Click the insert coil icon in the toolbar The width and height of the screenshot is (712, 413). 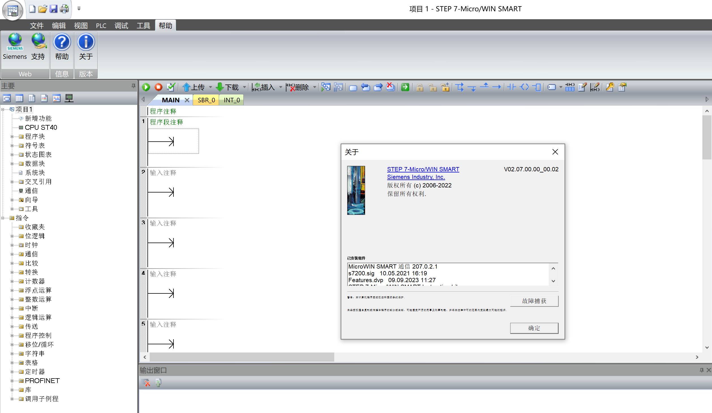coord(524,87)
